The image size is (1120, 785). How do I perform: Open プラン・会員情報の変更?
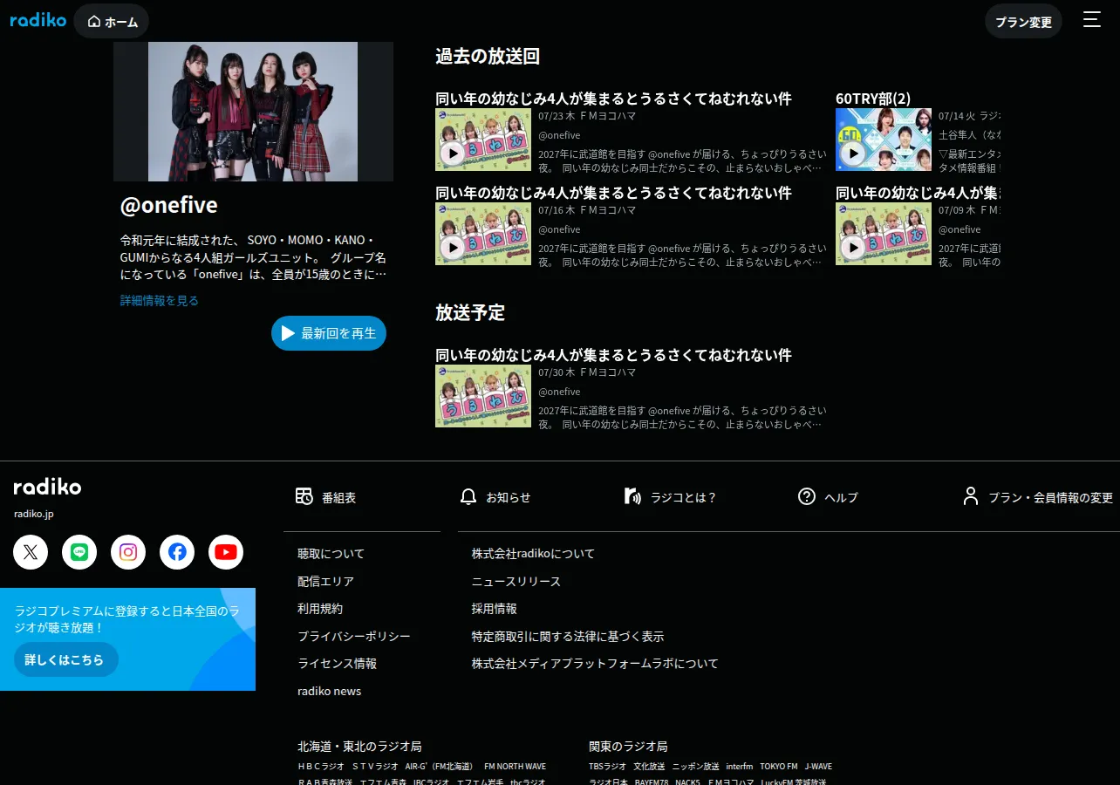[1038, 497]
